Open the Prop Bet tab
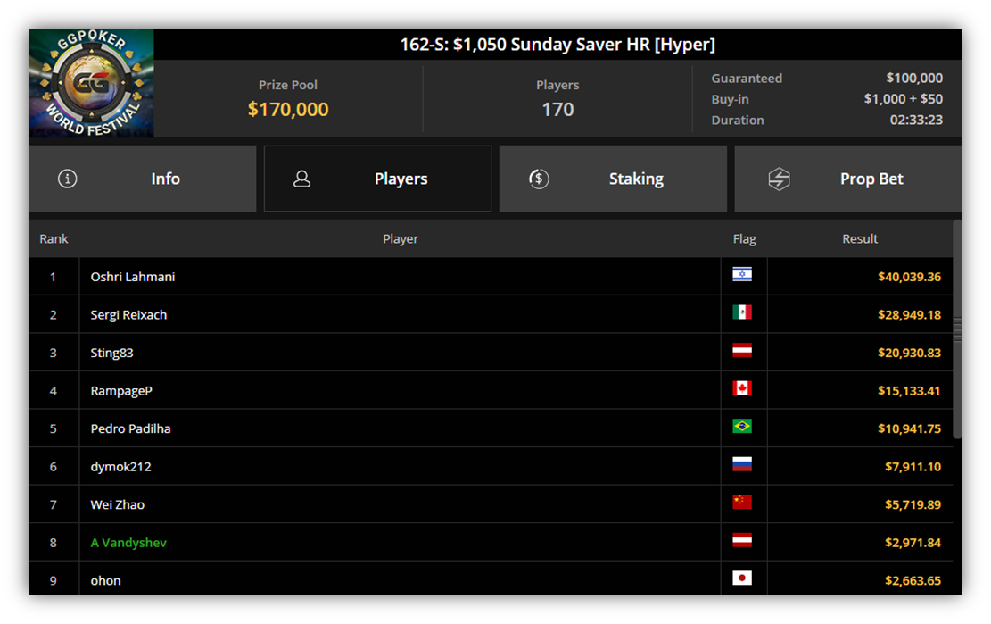991x624 pixels. point(848,179)
